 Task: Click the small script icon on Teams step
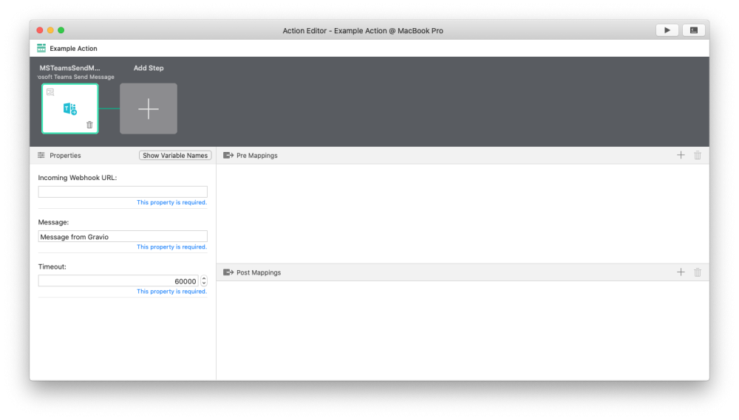click(x=50, y=92)
